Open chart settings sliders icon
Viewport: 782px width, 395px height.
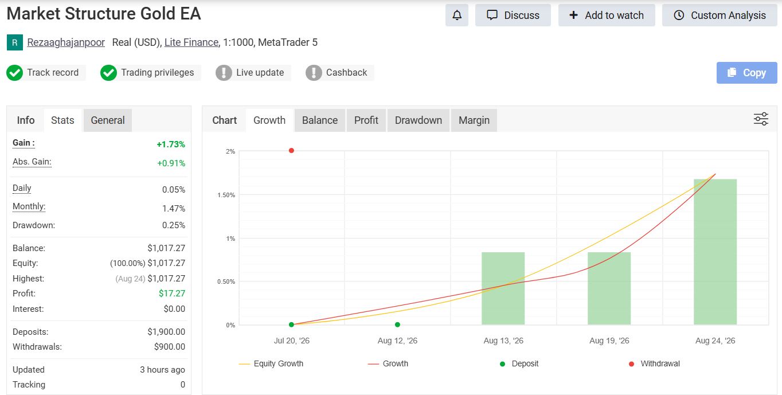tap(761, 119)
